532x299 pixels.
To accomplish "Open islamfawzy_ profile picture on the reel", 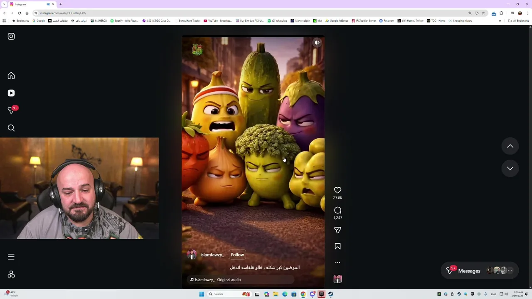I will pyautogui.click(x=192, y=255).
